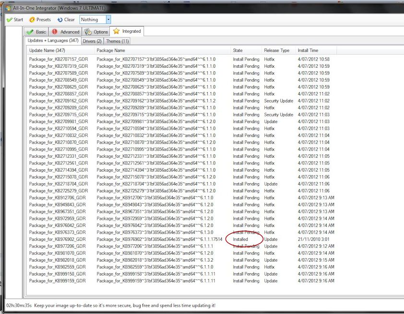The image size is (404, 314).
Task: Select row Package_for_KB912706_GDR
Action: tap(182, 198)
